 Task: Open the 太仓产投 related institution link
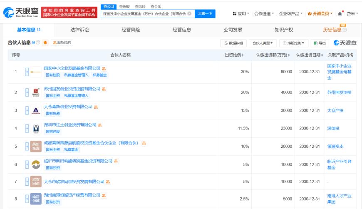pos(335,110)
